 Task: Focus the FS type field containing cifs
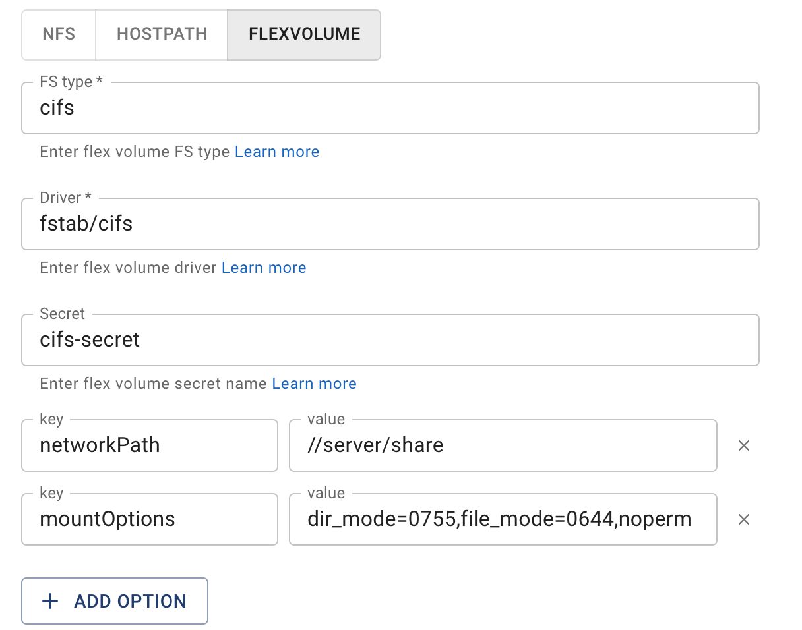pos(390,108)
